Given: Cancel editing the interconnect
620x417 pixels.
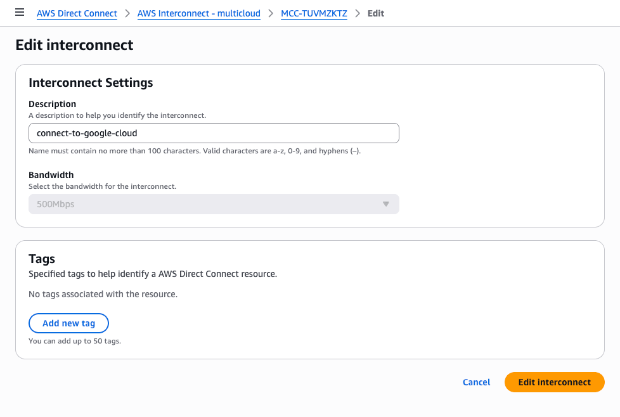Looking at the screenshot, I should click(x=476, y=382).
